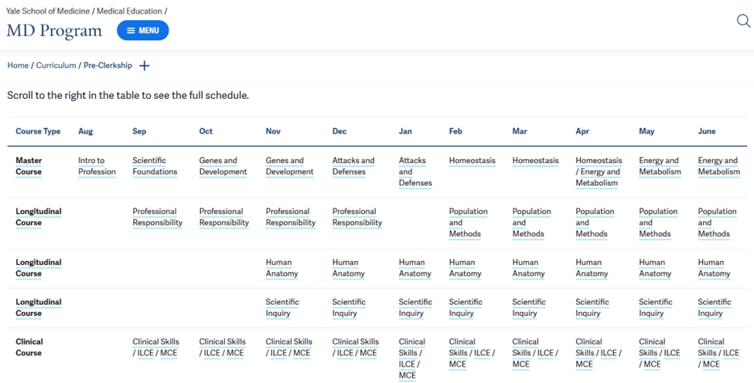Open Clinical Skills / ILCE / MCE under Jan
754x383 pixels.
click(412, 358)
